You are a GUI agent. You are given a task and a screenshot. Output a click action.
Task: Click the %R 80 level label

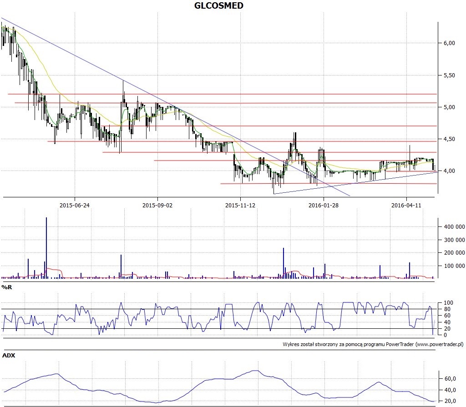[x=447, y=309]
